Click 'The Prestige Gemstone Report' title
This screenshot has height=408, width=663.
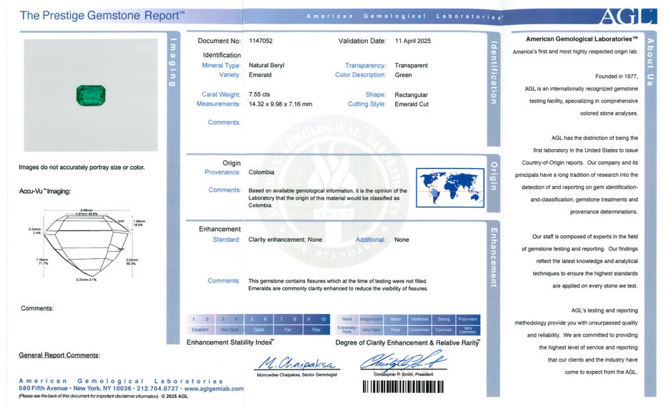pyautogui.click(x=102, y=16)
